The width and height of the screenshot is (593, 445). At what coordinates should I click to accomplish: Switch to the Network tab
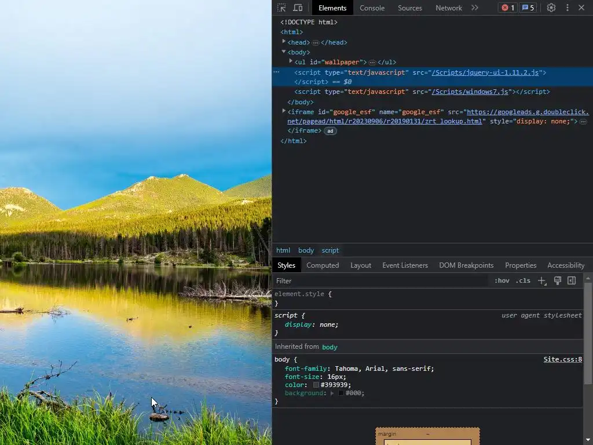449,8
